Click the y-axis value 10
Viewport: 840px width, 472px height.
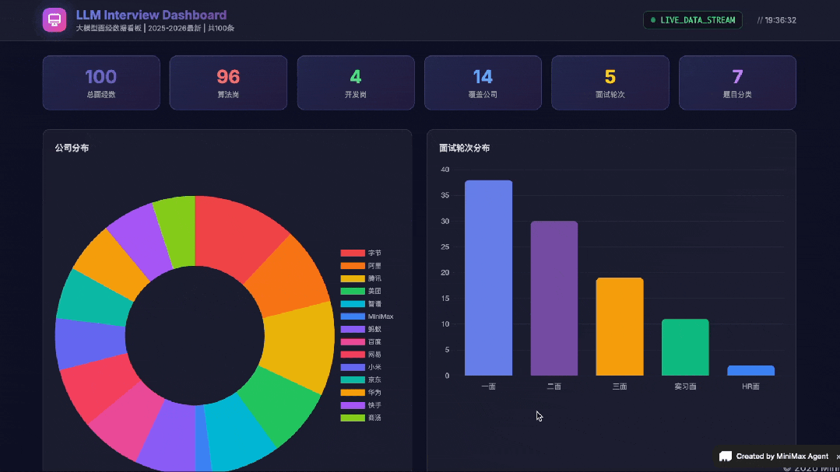(445, 323)
